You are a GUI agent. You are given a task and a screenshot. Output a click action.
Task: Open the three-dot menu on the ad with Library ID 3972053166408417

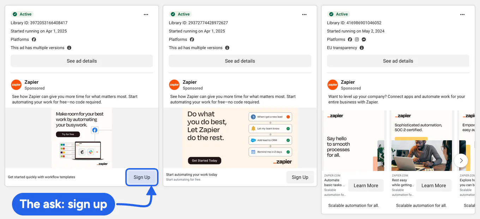(146, 14)
